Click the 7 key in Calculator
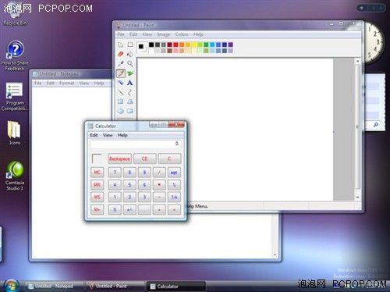The width and height of the screenshot is (390, 292). (115, 173)
